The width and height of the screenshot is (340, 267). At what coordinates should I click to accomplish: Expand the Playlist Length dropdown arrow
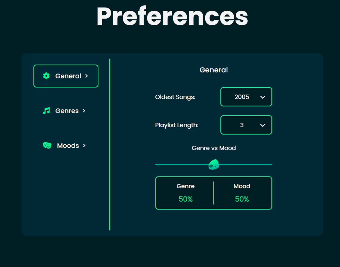pyautogui.click(x=262, y=125)
